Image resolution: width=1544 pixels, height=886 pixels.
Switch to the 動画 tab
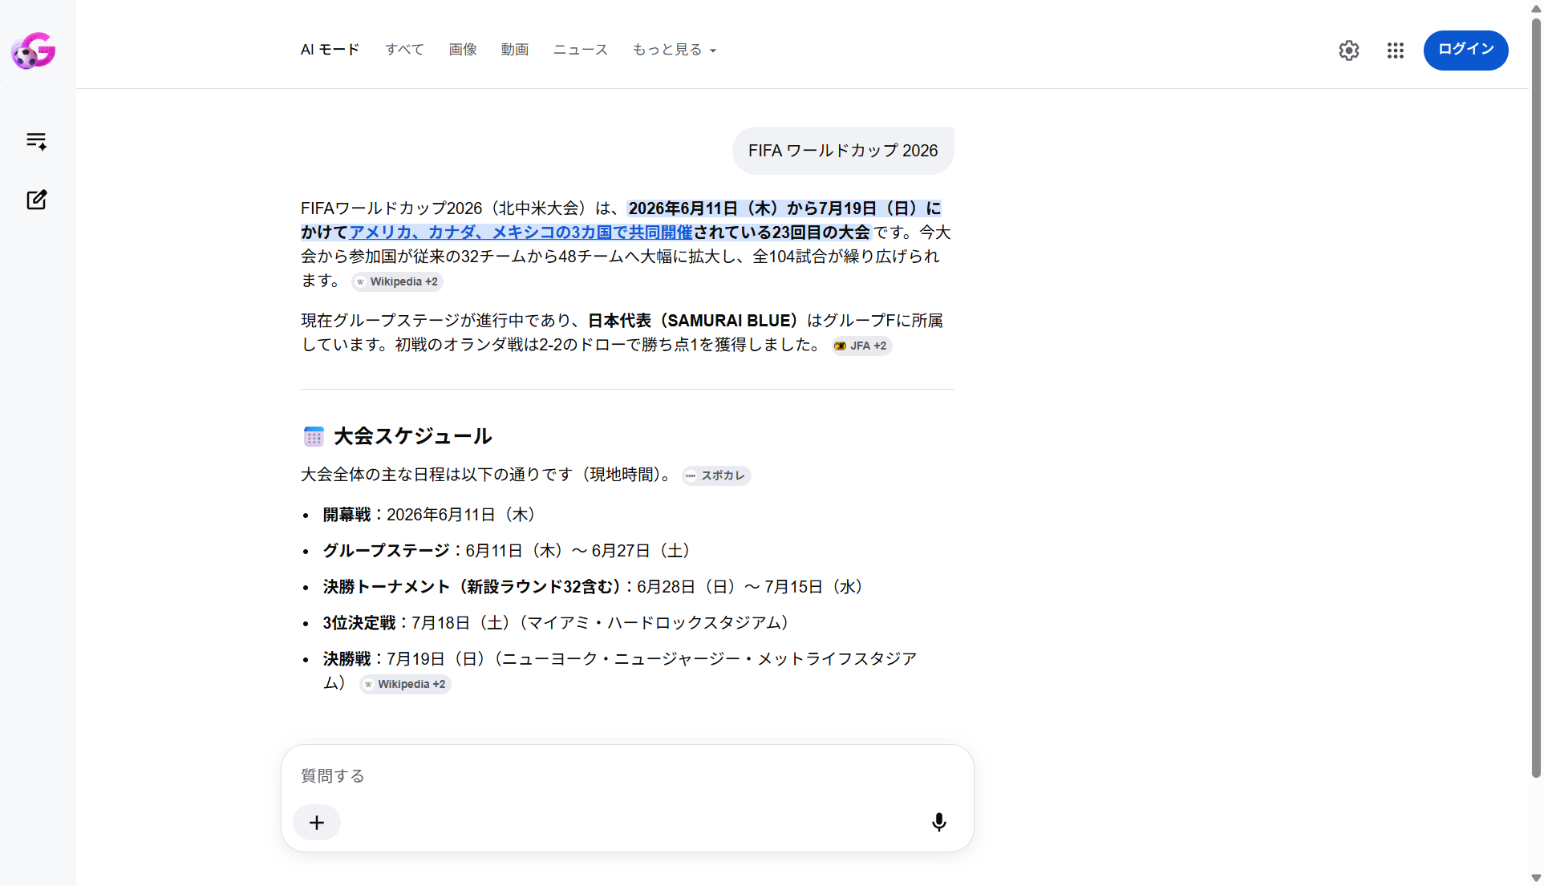click(x=515, y=50)
